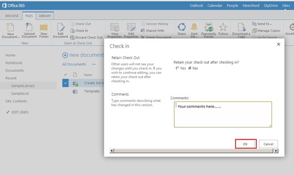Click EDIT LINKS pencil link
Viewport: 294px width, 175px height.
17,112
